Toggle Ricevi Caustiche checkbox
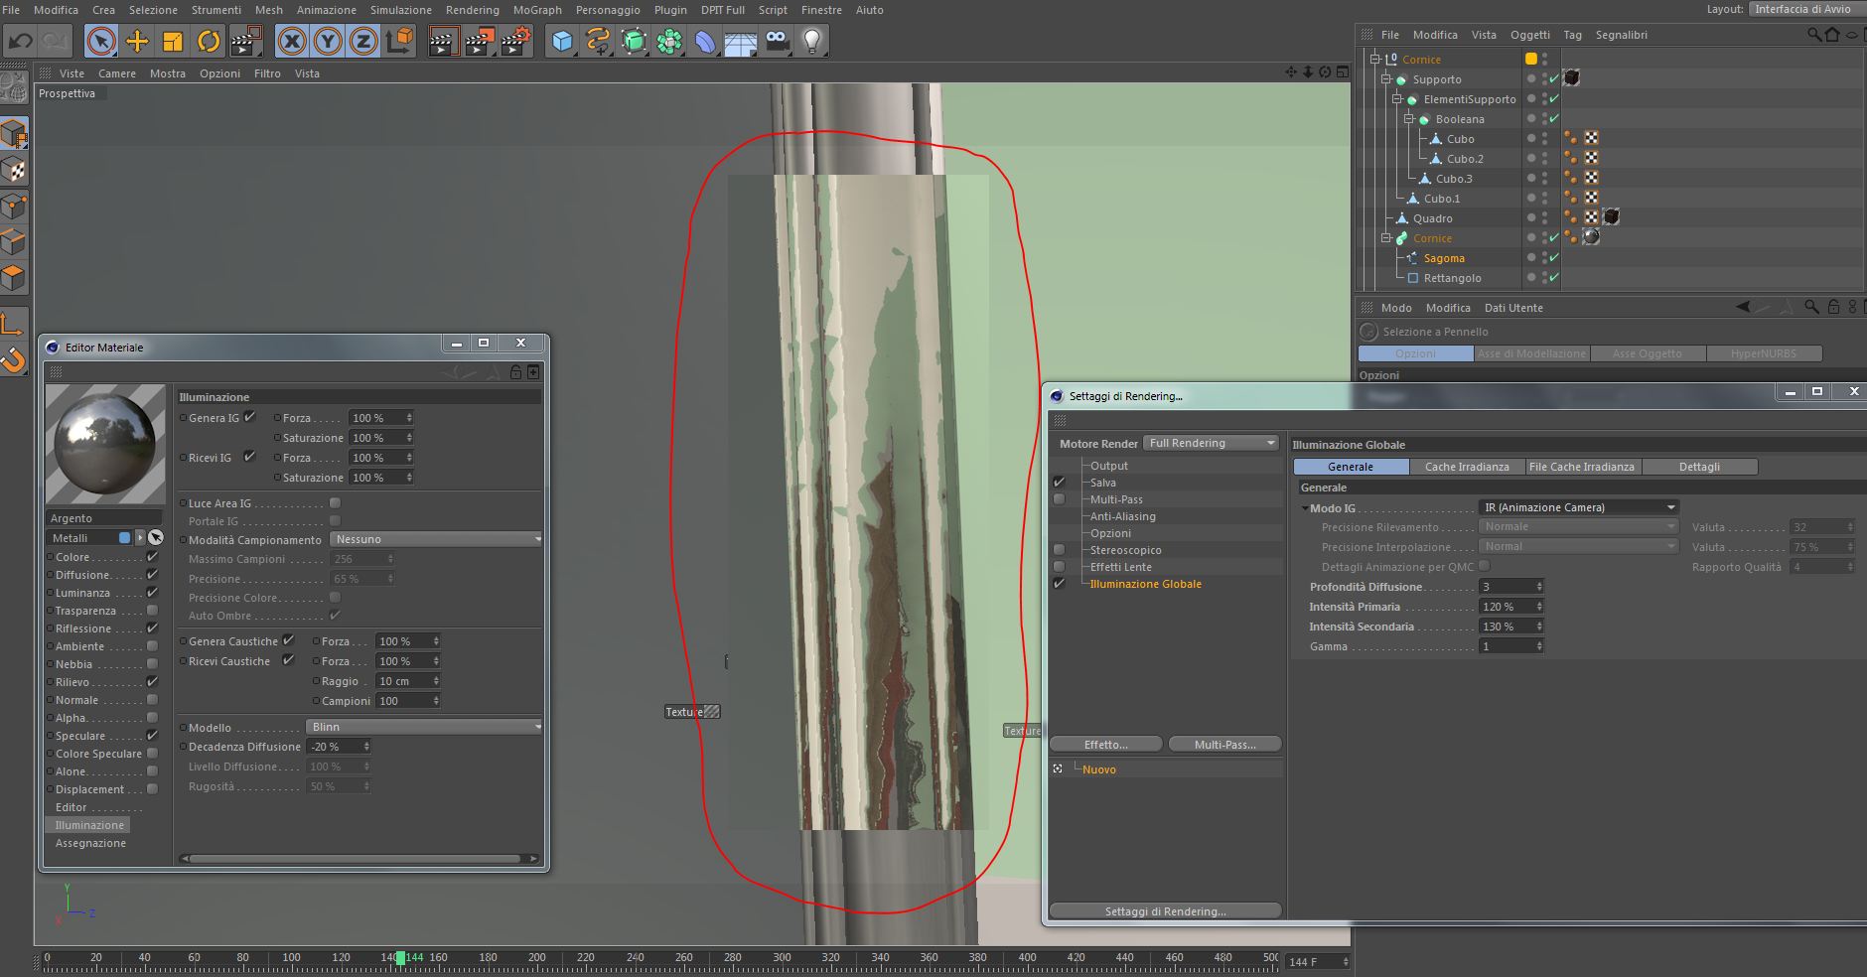The height and width of the screenshot is (977, 1867). 289,660
